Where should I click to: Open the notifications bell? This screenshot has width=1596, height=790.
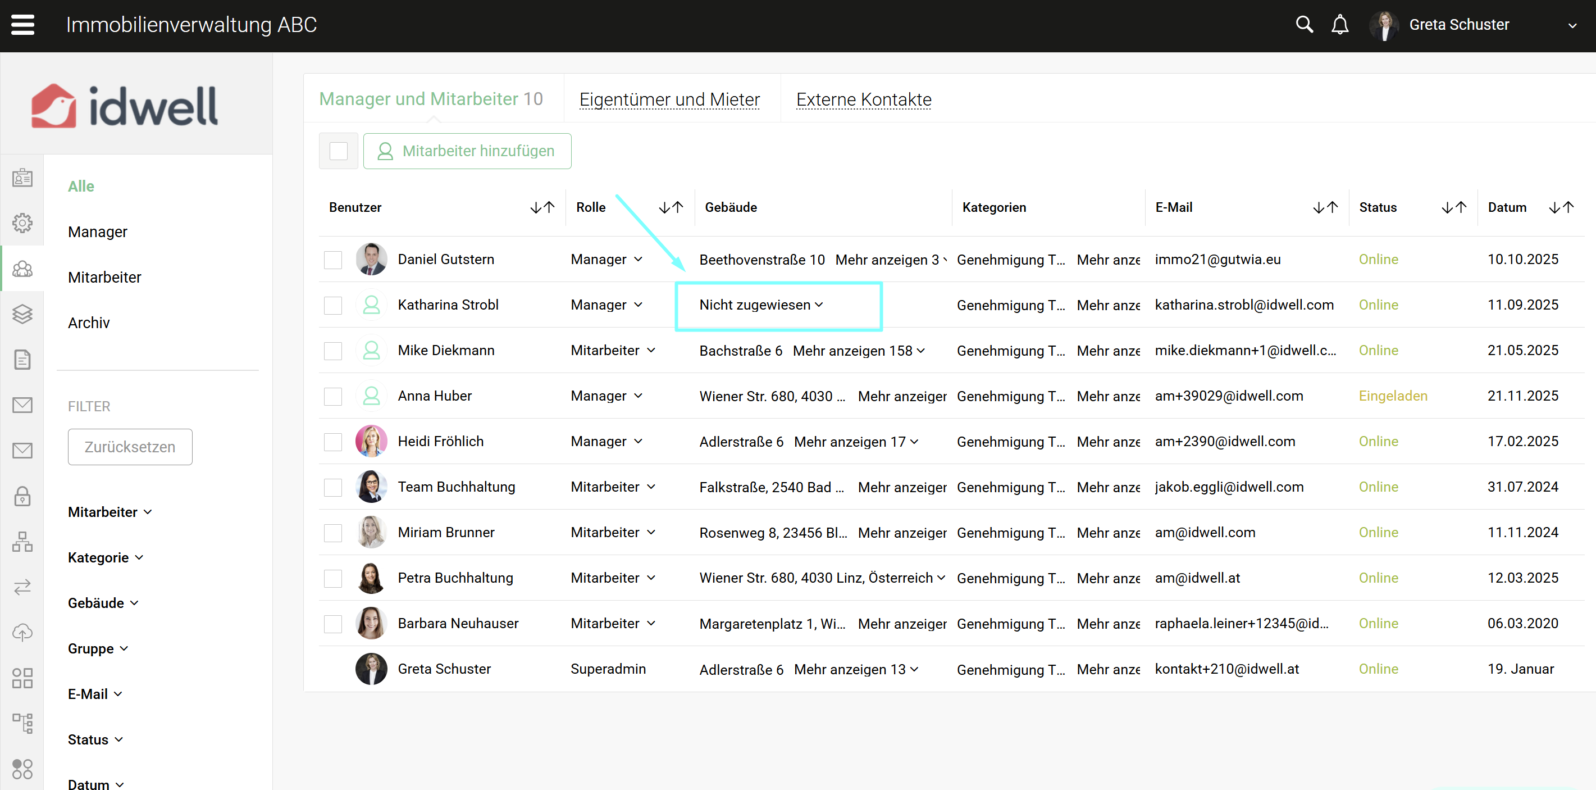tap(1339, 25)
